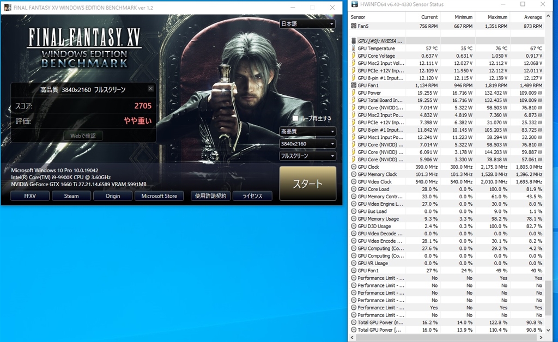This screenshot has width=558, height=342.
Task: Click the benchmark score value 2705
Action: tap(143, 106)
